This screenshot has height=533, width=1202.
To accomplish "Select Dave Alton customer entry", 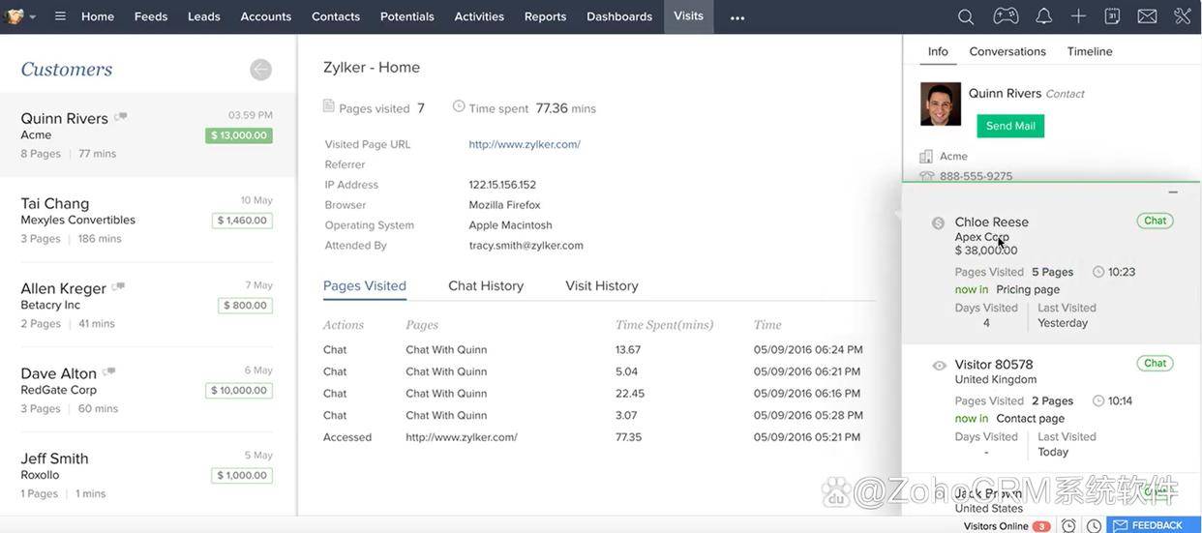I will pos(147,391).
